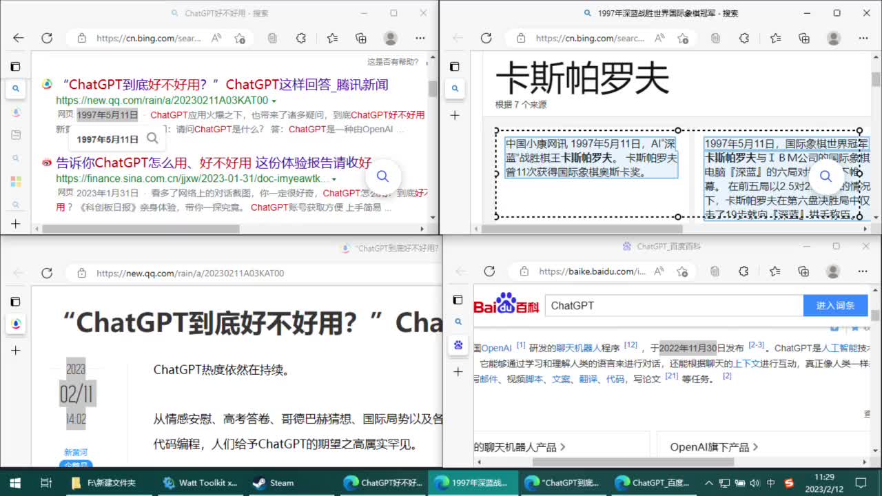882x496 pixels.
Task: Open Sogou input method tray icon
Action: 789,483
